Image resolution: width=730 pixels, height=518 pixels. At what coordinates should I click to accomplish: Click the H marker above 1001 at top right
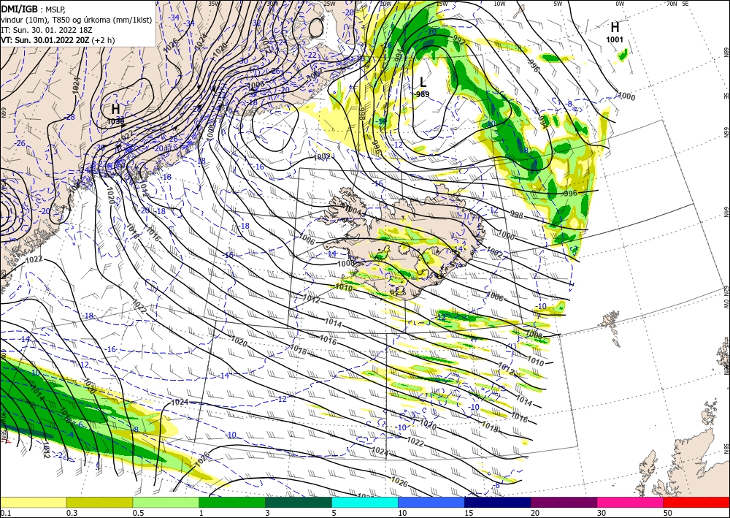pos(615,27)
